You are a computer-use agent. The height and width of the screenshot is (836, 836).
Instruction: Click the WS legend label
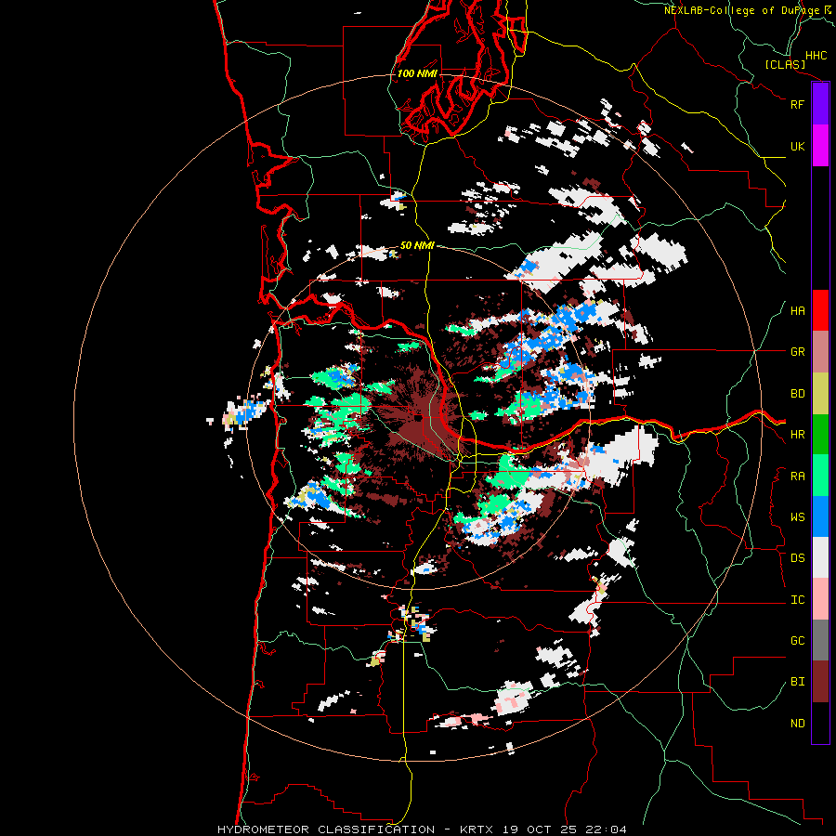tap(797, 517)
